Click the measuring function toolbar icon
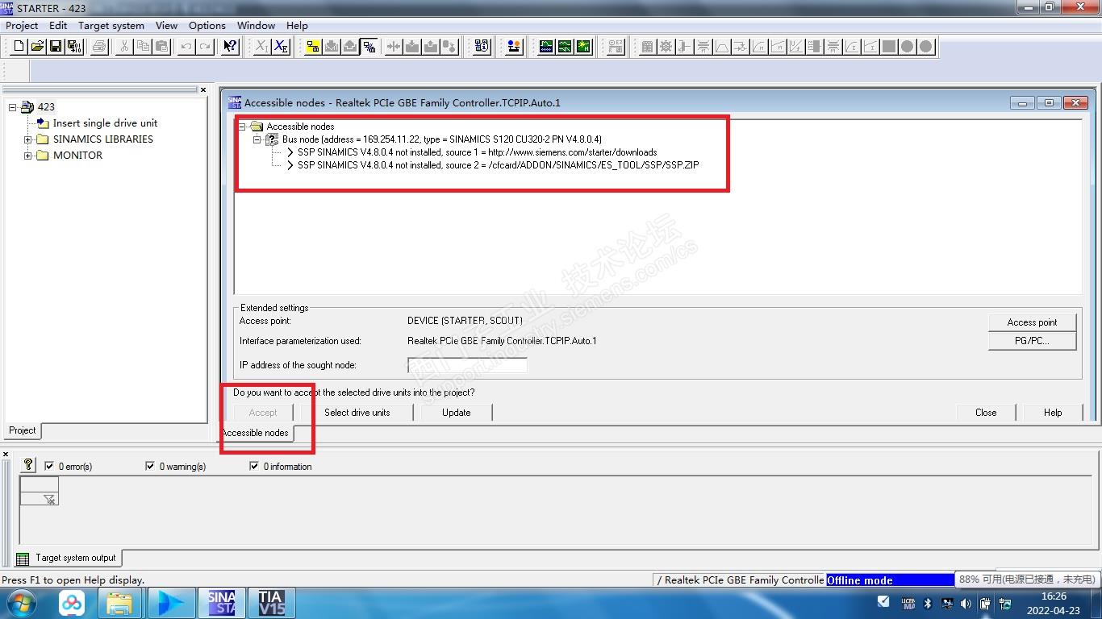 coord(583,47)
